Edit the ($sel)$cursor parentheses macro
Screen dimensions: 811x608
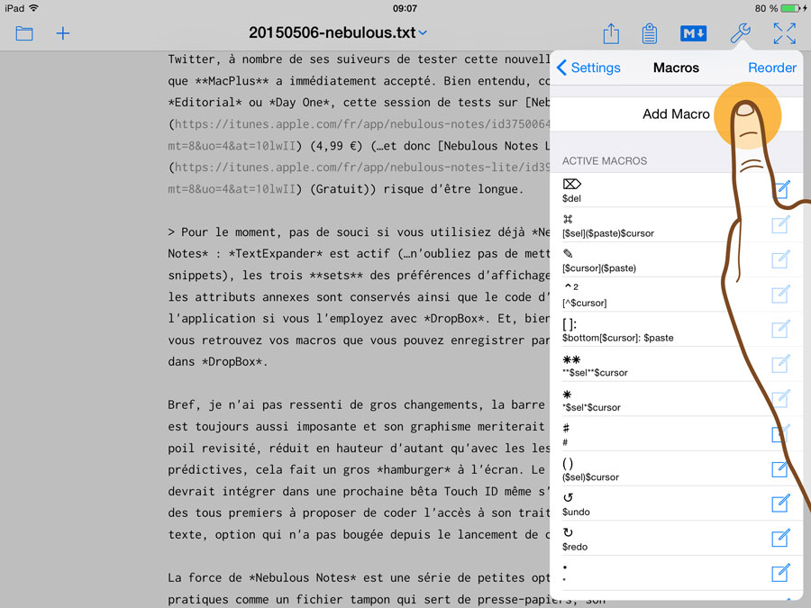[x=780, y=469]
